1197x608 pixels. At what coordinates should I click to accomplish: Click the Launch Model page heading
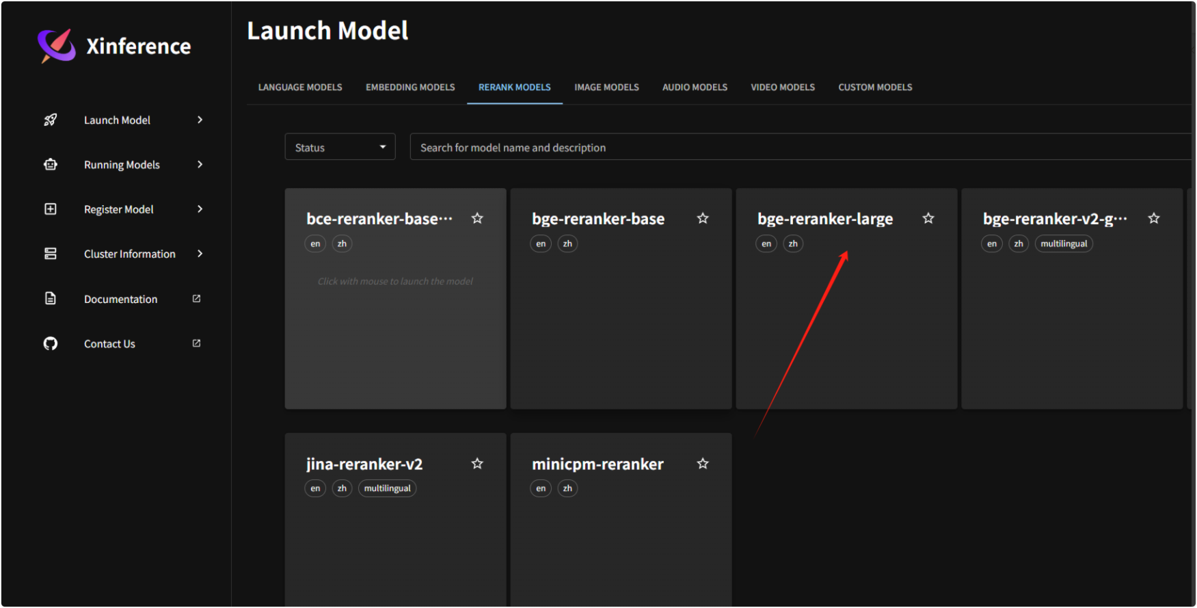tap(327, 31)
